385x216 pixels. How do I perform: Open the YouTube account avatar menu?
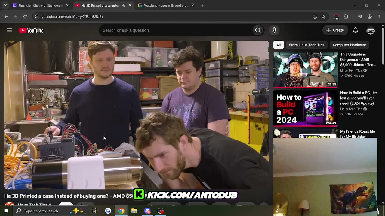tap(371, 30)
